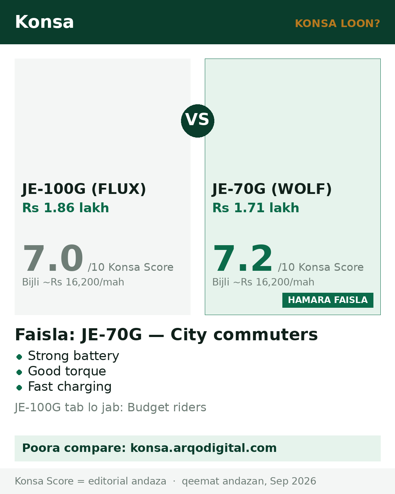Tap the 7.2 Konsa Score
395x494 pixels.
coord(243,259)
